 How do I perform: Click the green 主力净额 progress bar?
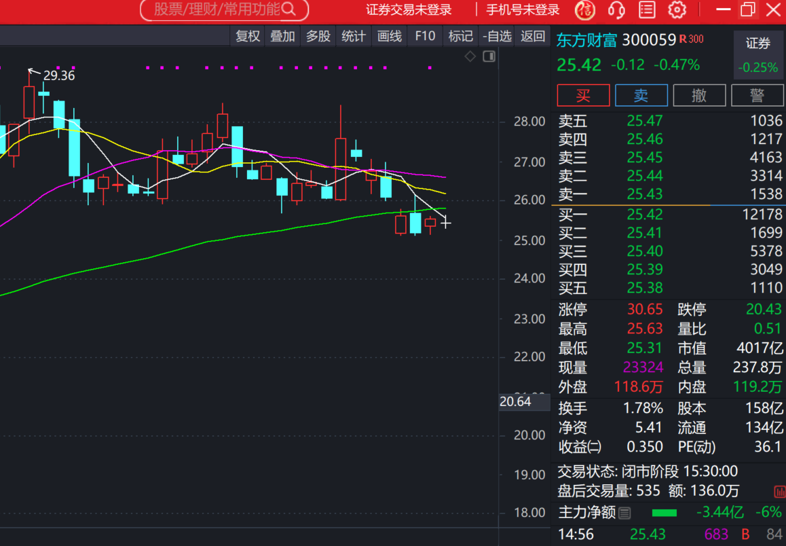[x=665, y=513]
